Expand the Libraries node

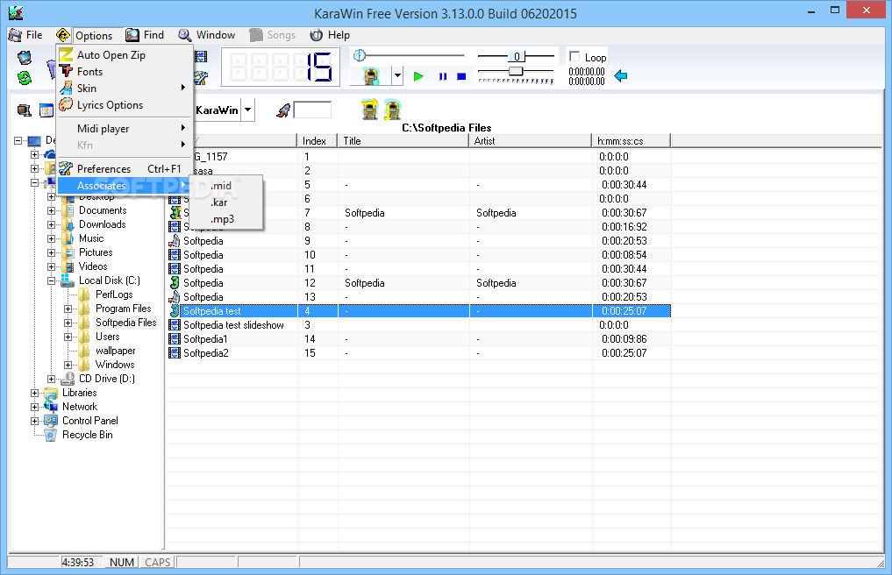(35, 393)
